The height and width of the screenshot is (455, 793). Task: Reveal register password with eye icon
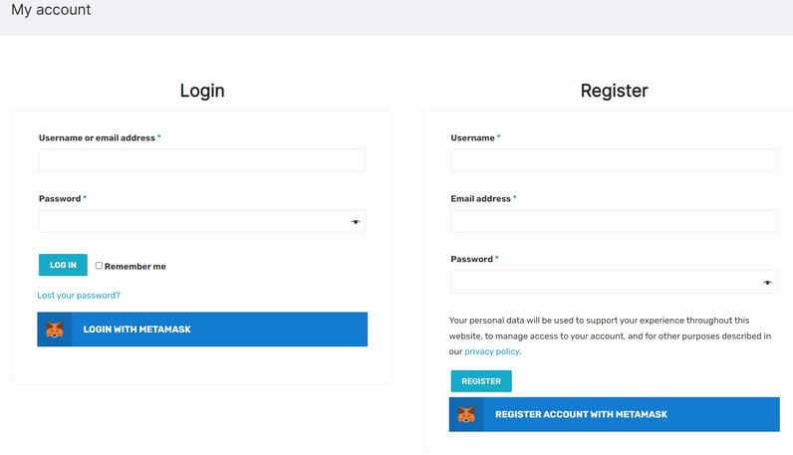[x=767, y=283]
